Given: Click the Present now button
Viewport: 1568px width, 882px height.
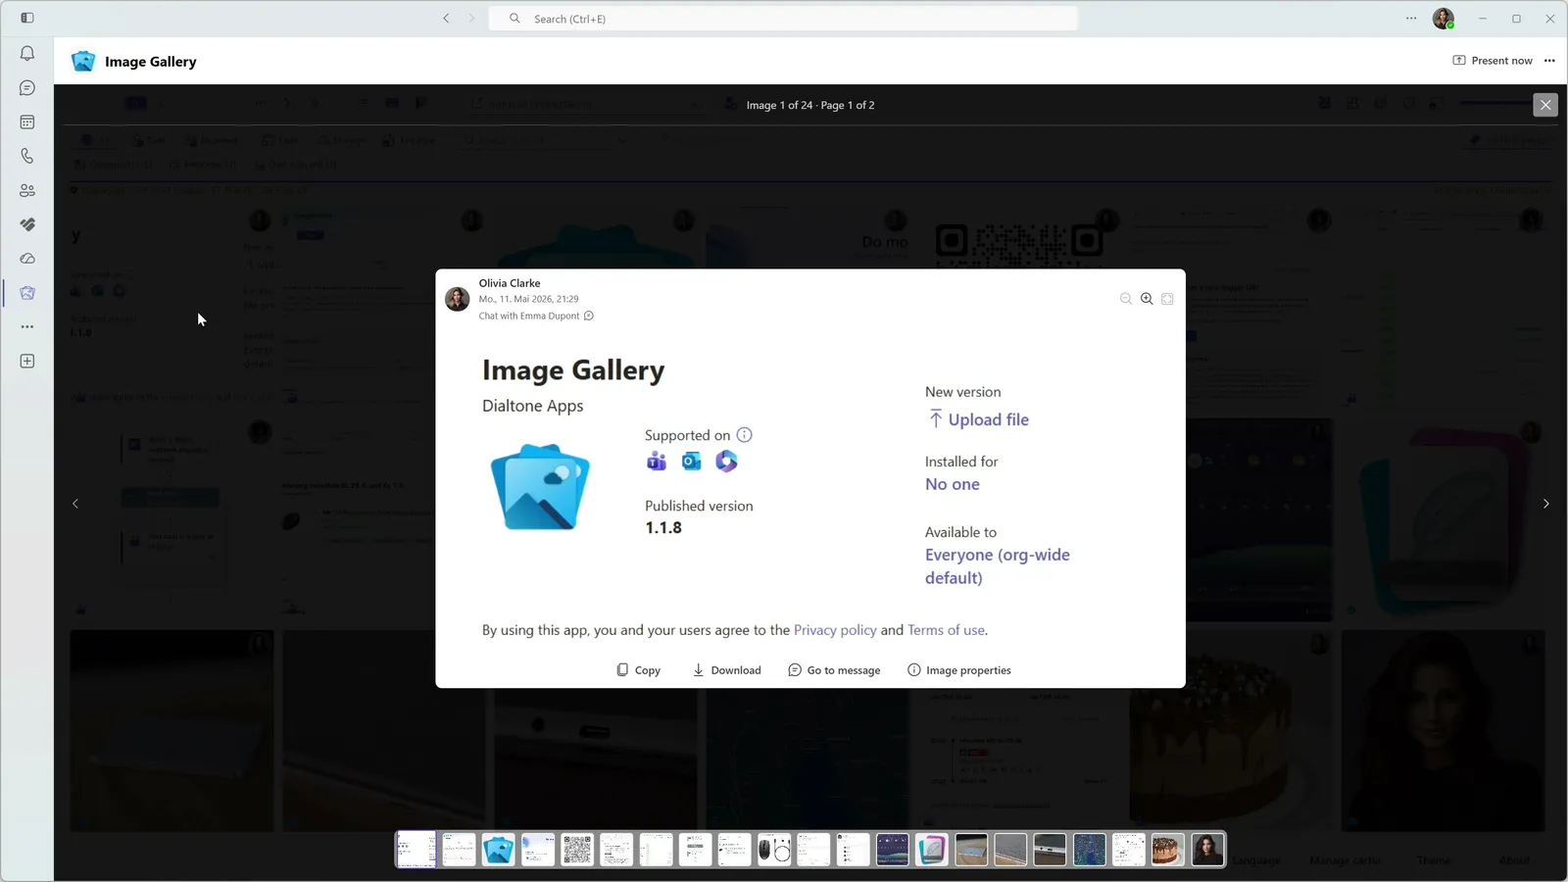Looking at the screenshot, I should pyautogui.click(x=1493, y=61).
